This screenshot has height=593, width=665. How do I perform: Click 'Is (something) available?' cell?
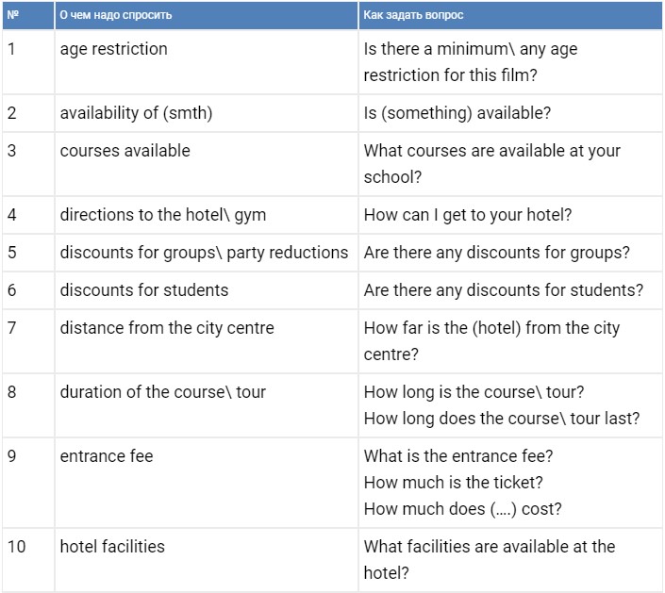510,113
